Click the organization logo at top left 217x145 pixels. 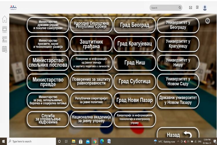[x=13, y=7]
